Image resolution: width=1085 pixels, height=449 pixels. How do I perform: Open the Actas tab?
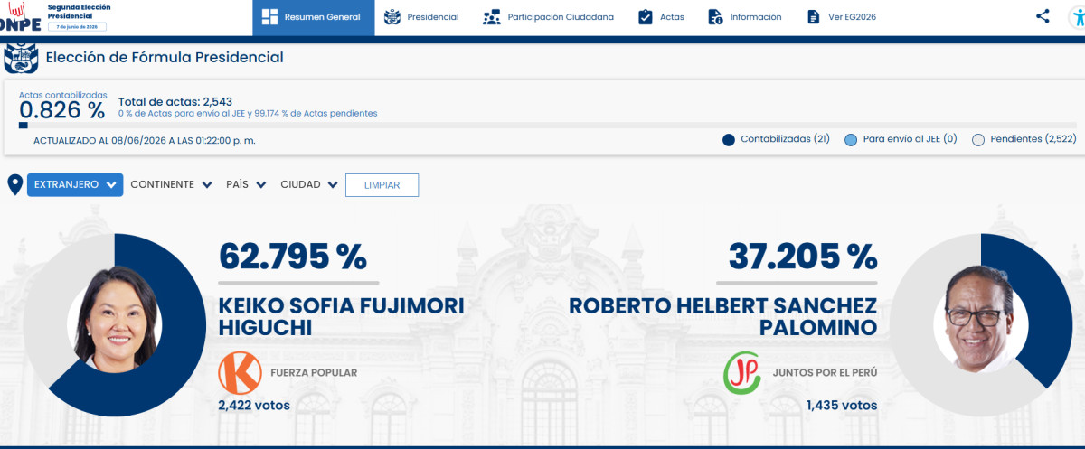click(661, 17)
